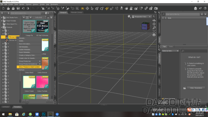Expand the A product folder
Image resolution: width=208 pixels, height=117 pixels.
(3, 43)
